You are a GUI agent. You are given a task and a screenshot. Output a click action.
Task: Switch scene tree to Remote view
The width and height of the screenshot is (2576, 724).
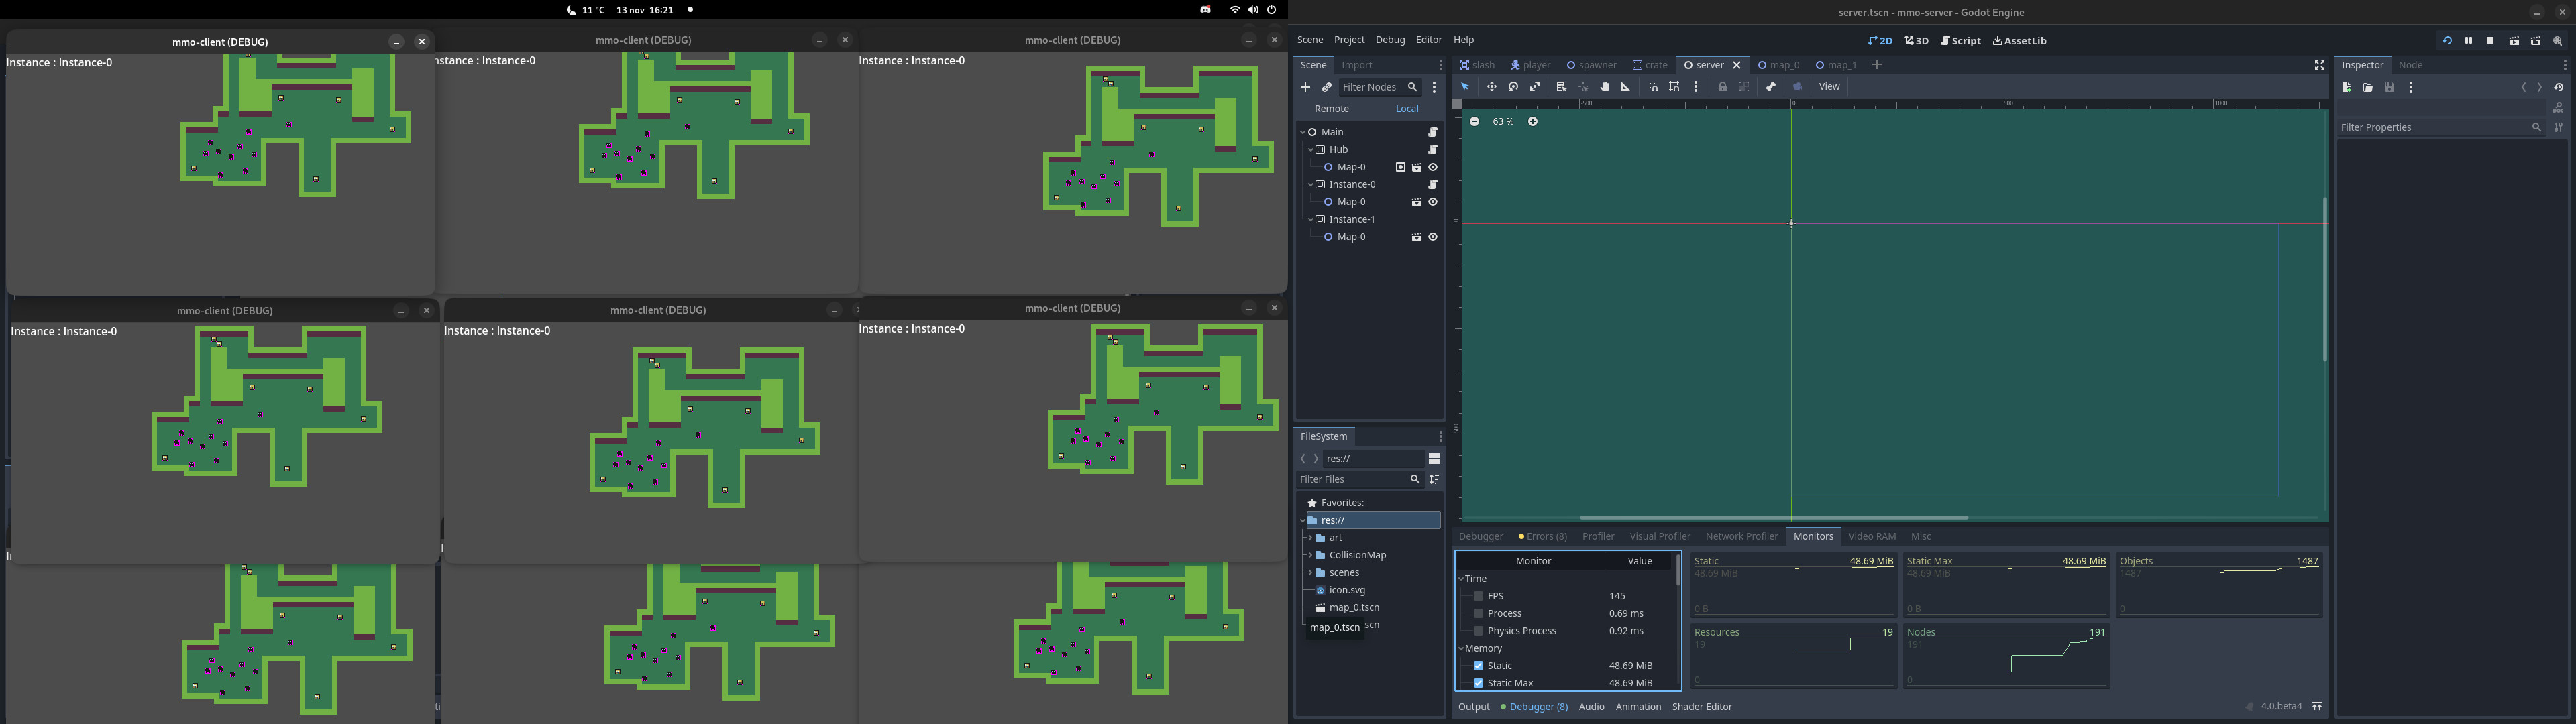click(1331, 109)
